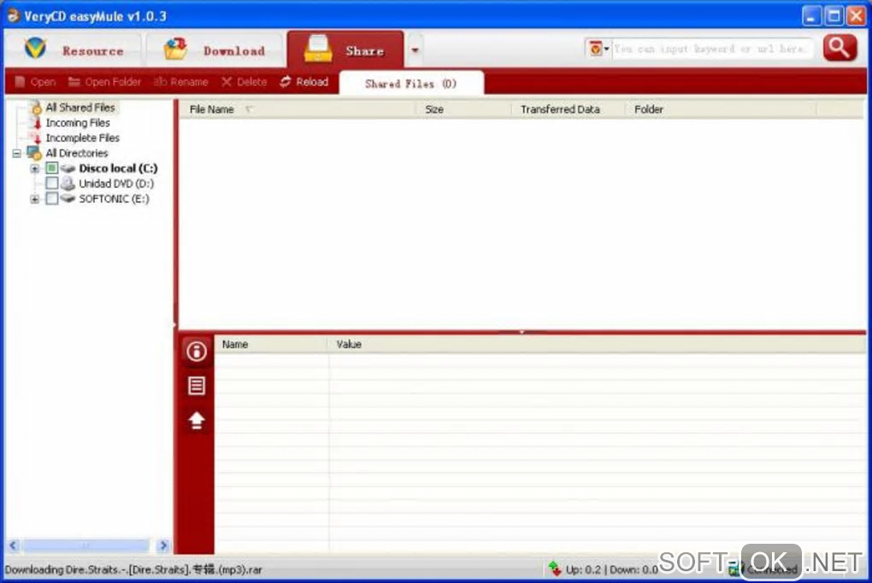Switch to the Download tab

tap(215, 50)
